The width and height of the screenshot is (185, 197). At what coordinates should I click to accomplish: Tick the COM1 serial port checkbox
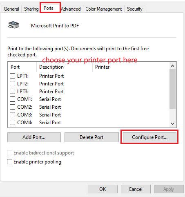[x=12, y=99]
